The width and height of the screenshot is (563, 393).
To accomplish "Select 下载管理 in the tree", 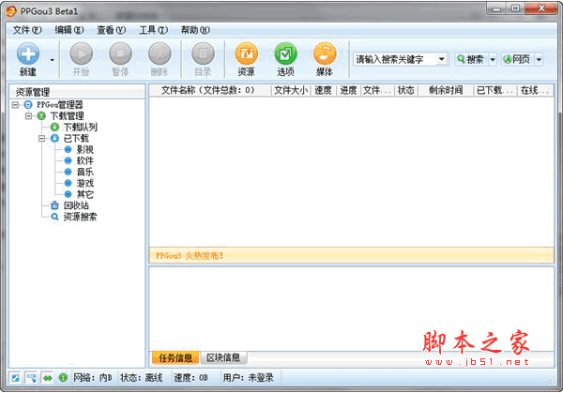I will [x=68, y=116].
